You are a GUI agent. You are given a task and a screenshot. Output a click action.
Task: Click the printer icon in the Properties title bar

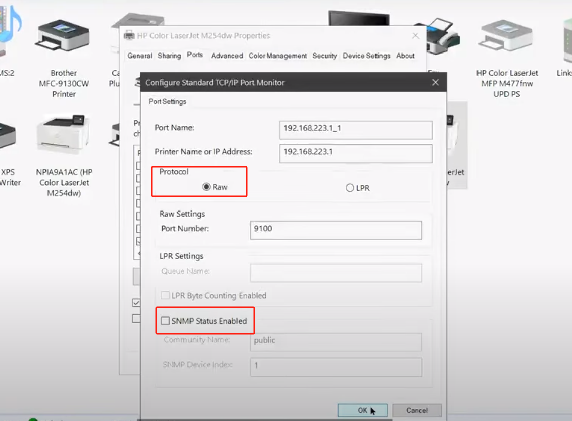(x=129, y=35)
